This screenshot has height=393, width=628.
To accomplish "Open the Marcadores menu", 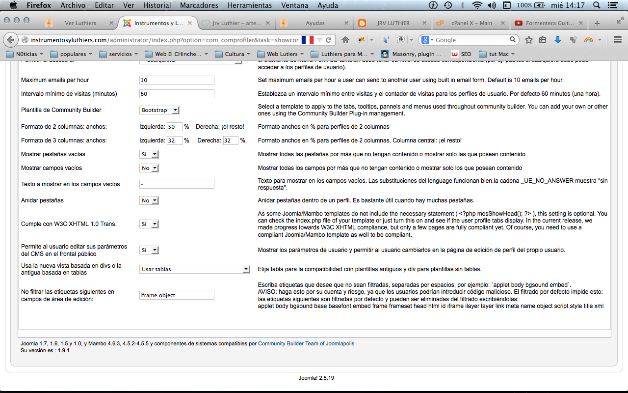I will (199, 5).
